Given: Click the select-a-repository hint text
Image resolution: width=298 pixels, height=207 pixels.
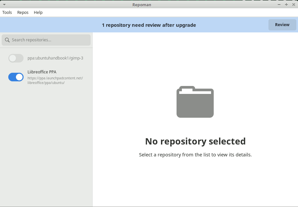Looking at the screenshot, I should [195, 155].
